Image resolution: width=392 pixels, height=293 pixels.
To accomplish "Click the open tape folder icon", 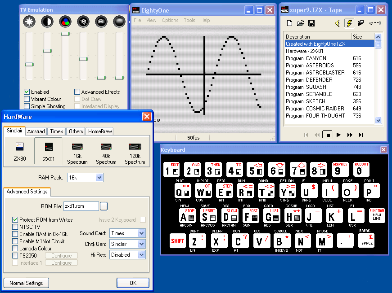I will 300,23.
